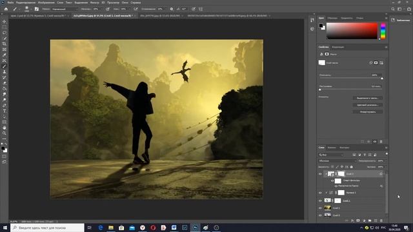The width and height of the screenshot is (413, 232).
Task: Select the Brush tool in left toolbar
Action: (5, 66)
